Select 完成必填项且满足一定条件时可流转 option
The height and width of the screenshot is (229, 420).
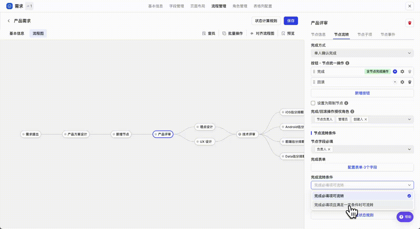(x=362, y=205)
